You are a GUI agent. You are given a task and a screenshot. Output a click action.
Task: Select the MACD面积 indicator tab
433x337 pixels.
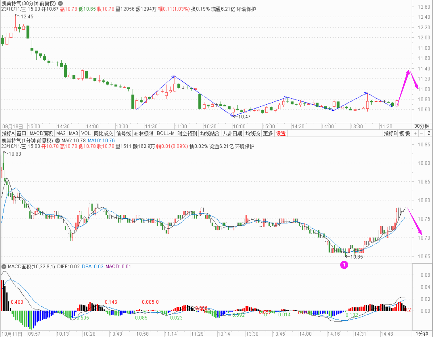[41, 134]
